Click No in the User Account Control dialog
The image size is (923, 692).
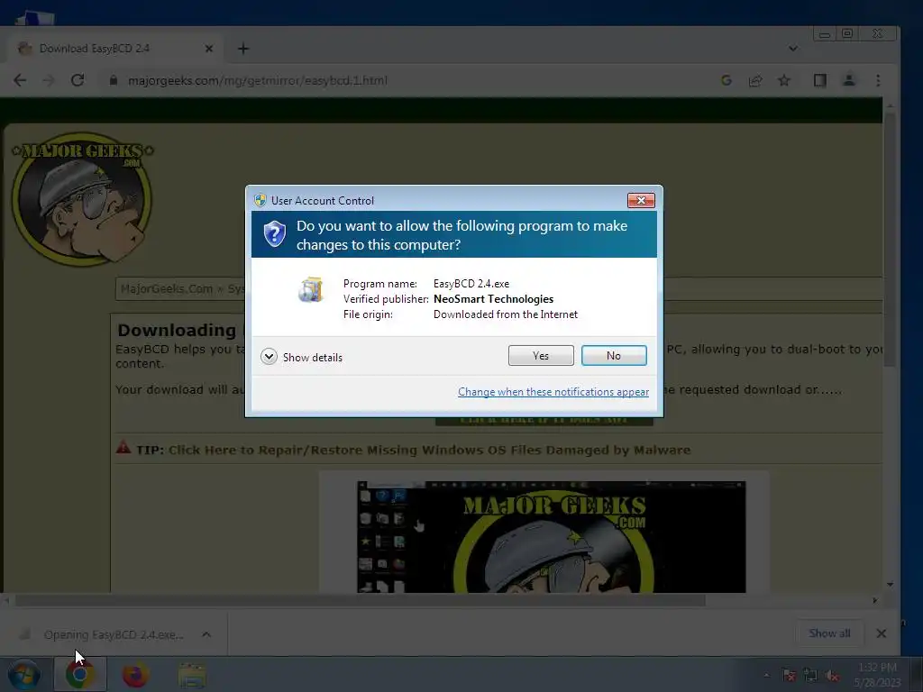click(x=614, y=355)
